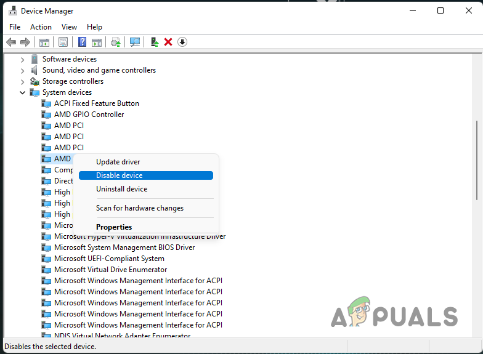Select Microsoft System Management BIOS Driver
The width and height of the screenshot is (483, 354).
[x=124, y=247]
